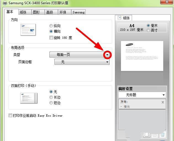Open the 偏好设置 无标题 dropdown
Screen dimensions: 174x141
coord(142,95)
